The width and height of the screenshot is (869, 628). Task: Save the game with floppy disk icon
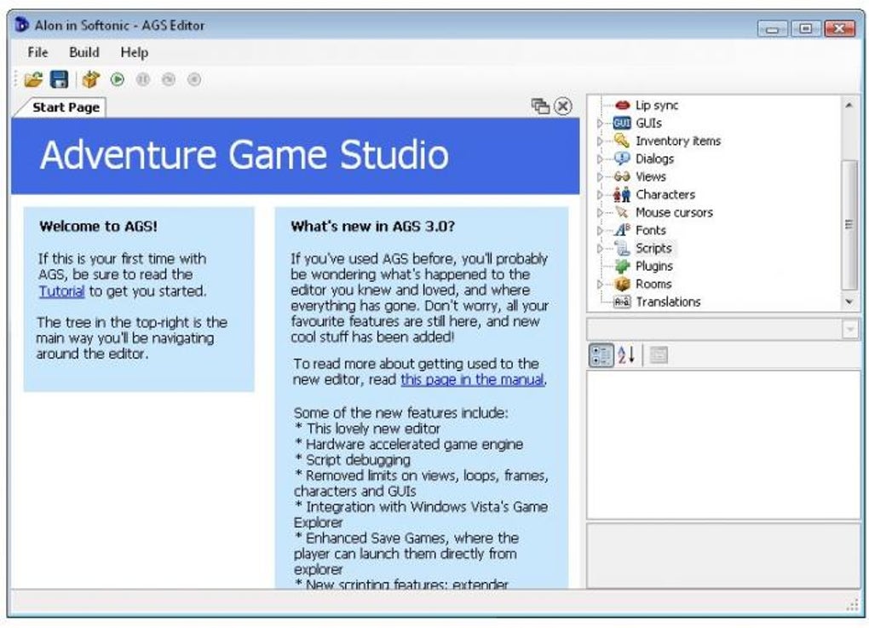(60, 80)
